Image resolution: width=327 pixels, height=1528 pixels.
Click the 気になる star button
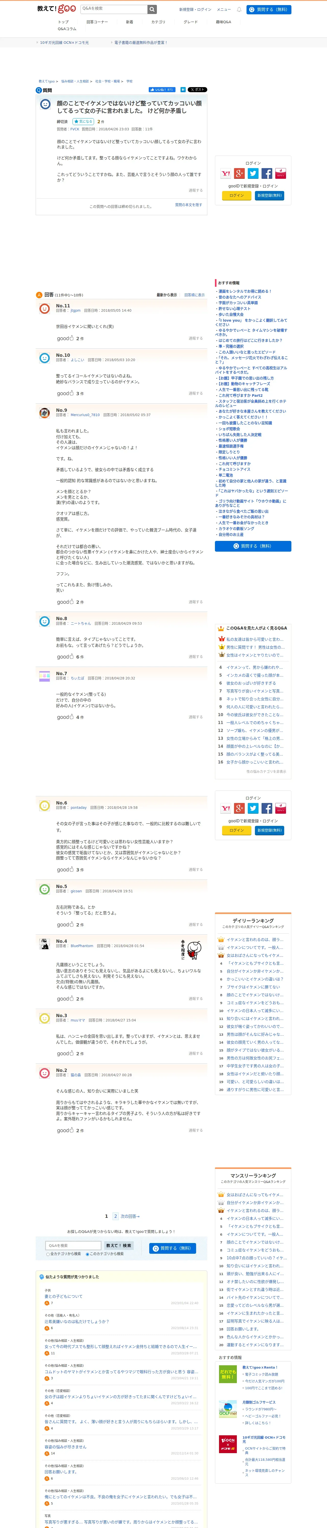[83, 121]
